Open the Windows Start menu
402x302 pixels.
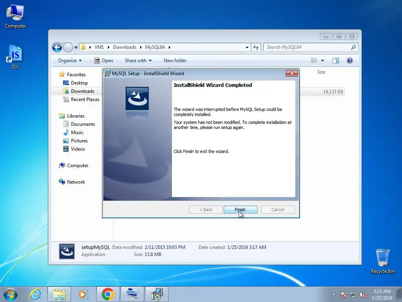11,294
